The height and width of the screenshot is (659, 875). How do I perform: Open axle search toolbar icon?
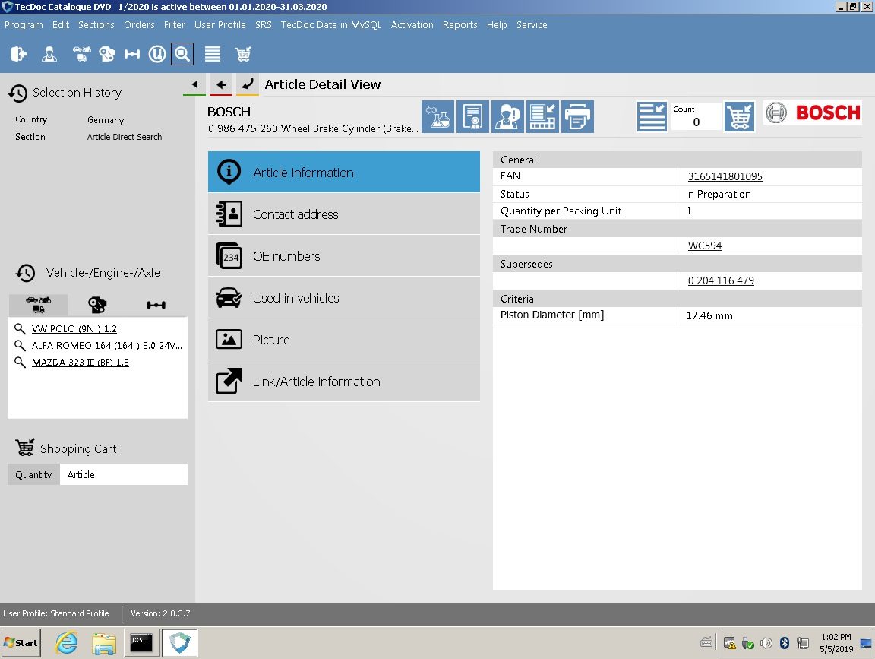pyautogui.click(x=131, y=54)
